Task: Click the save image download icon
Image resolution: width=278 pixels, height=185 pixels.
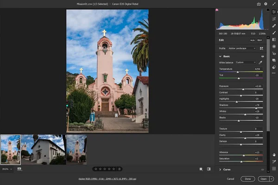Action: click(x=259, y=4)
